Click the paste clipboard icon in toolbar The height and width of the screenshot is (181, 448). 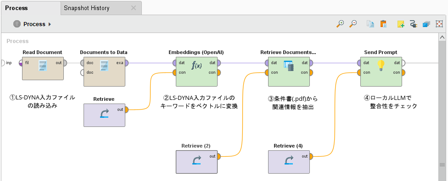point(383,24)
